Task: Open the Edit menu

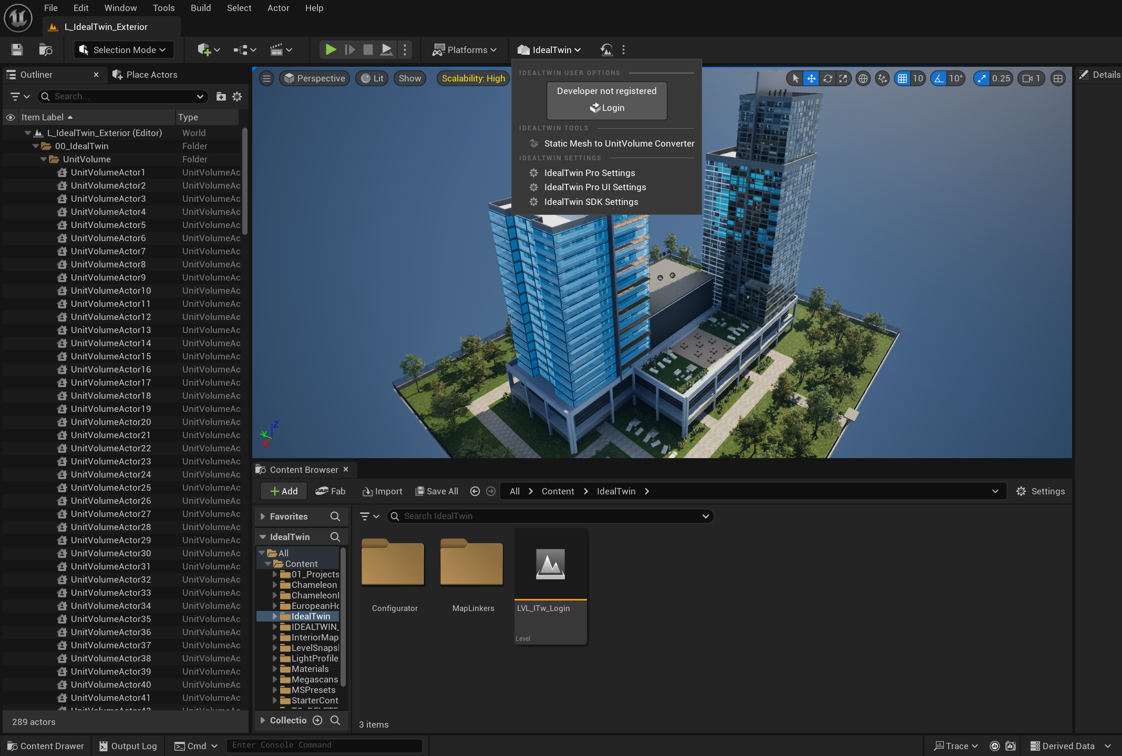Action: tap(81, 8)
